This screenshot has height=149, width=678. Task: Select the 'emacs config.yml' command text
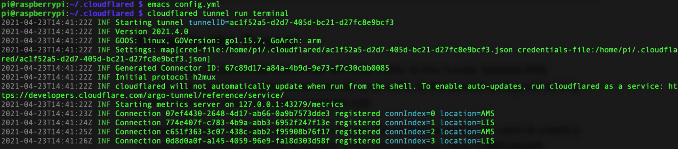pyautogui.click(x=183, y=4)
